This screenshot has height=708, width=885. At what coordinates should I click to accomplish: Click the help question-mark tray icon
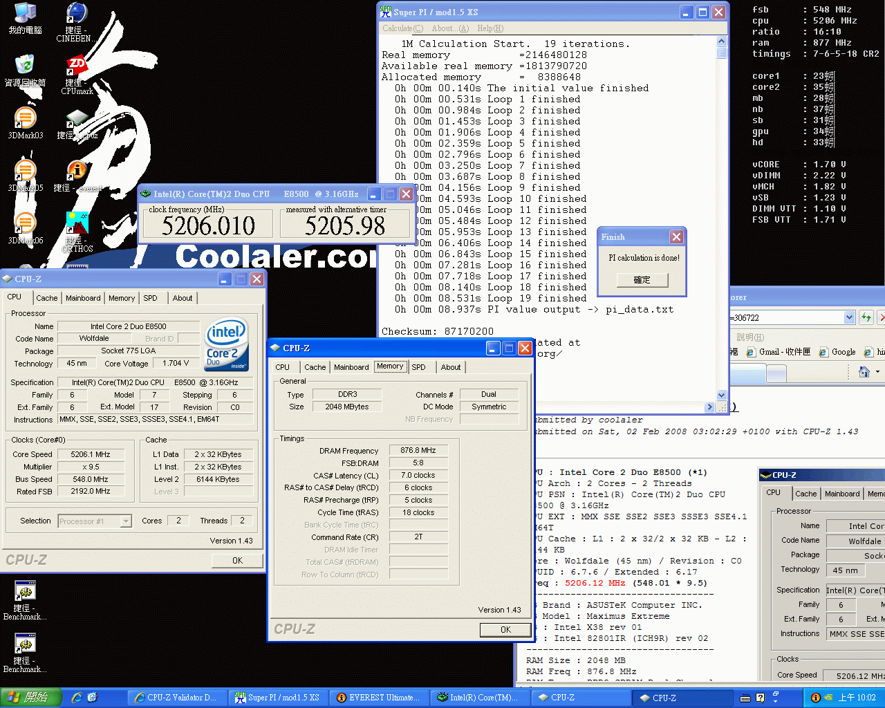[760, 698]
